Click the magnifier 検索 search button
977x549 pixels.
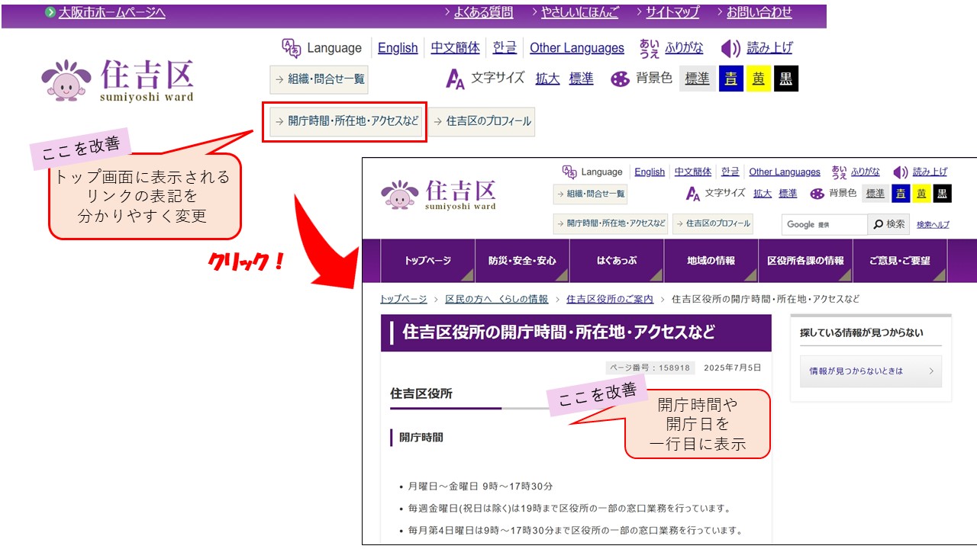(x=888, y=224)
